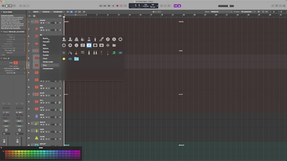Expand the DRUMS track stack

[32, 21]
